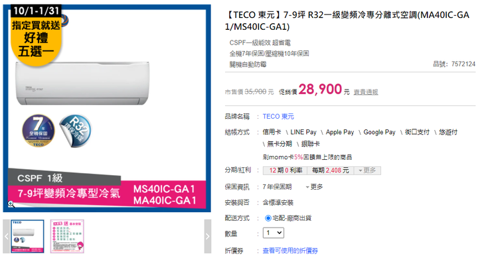
Task: Click the left carousel arrow under image
Action: click(7, 236)
